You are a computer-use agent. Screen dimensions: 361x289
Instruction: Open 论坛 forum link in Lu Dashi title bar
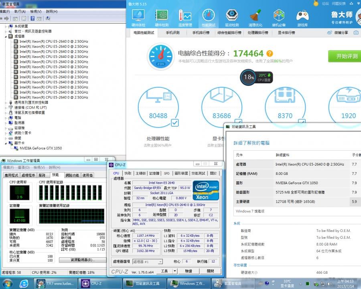click(325, 4)
